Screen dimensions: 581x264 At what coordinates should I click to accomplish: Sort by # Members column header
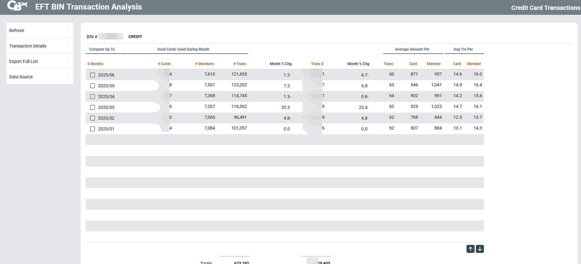tap(204, 64)
